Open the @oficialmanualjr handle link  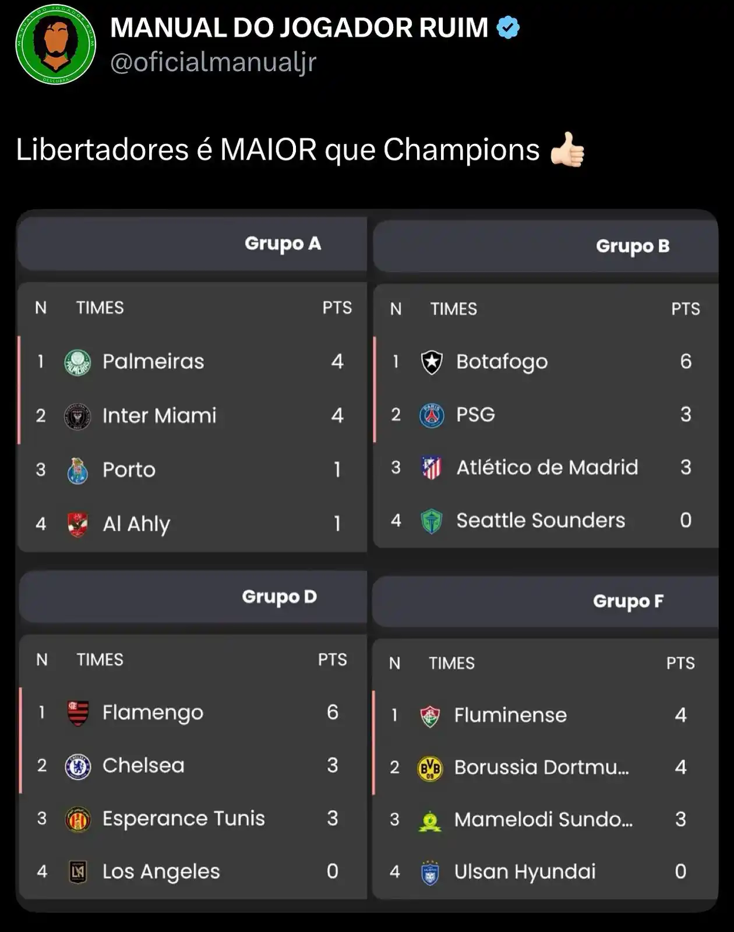click(x=213, y=62)
